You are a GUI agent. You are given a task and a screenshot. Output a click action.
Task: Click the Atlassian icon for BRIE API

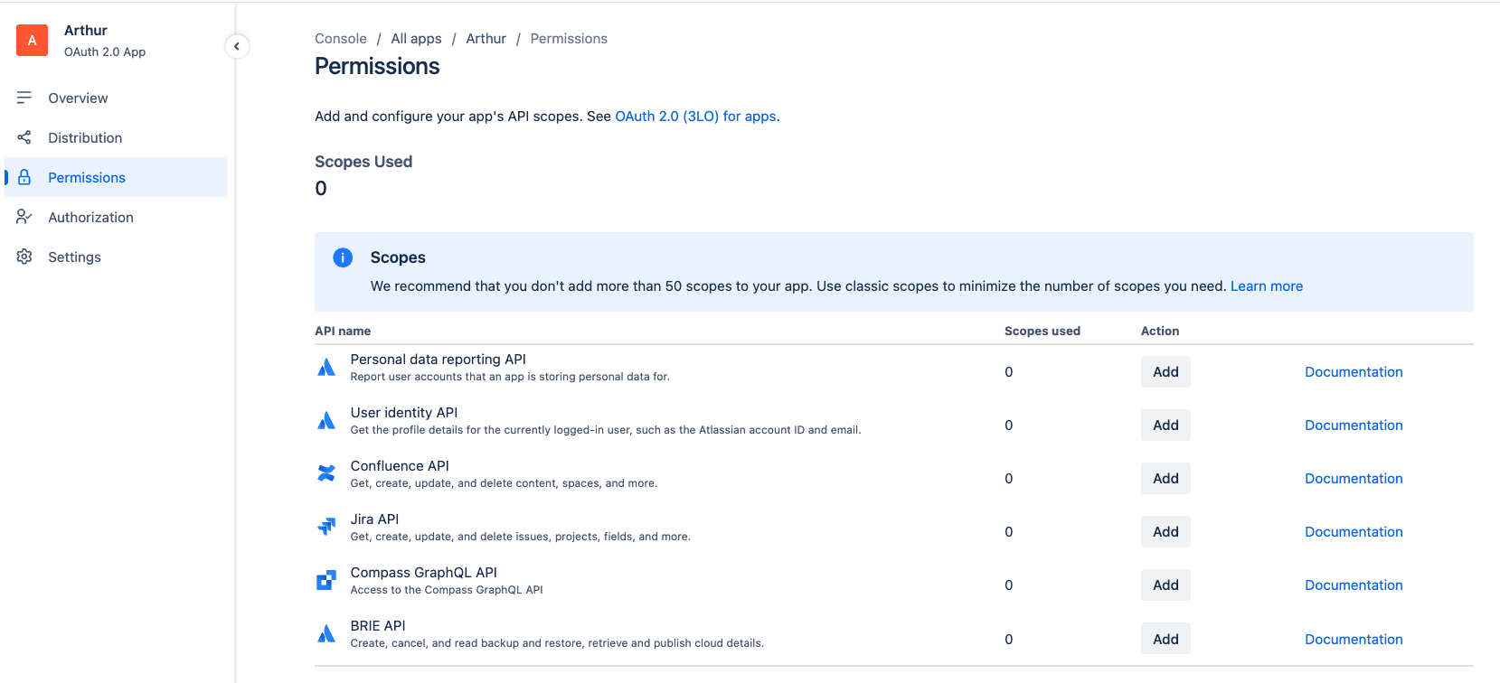pyautogui.click(x=326, y=633)
